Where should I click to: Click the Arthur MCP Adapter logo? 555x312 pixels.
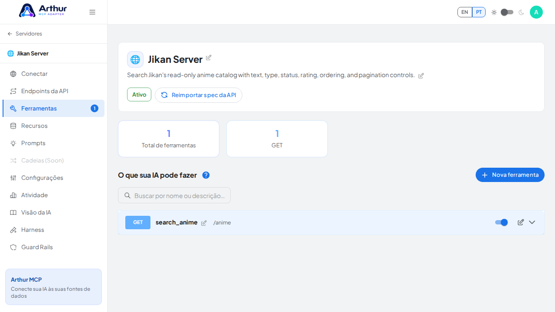coord(42,10)
